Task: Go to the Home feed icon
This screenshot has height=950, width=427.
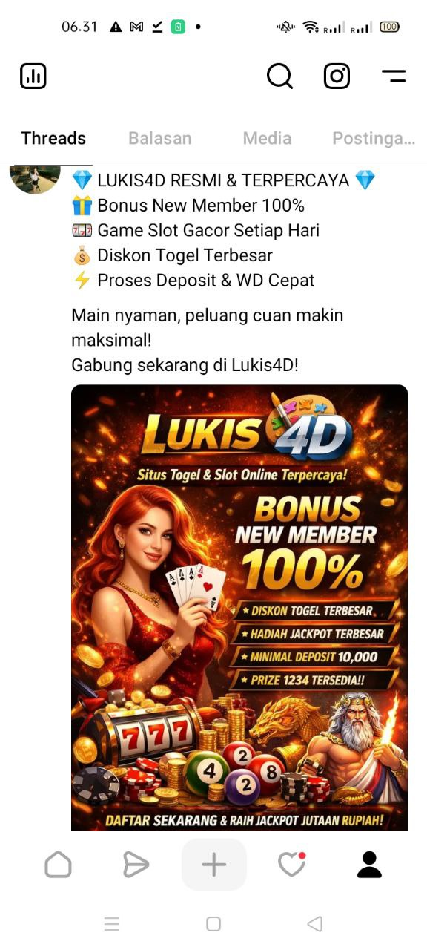Action: pos(58,865)
